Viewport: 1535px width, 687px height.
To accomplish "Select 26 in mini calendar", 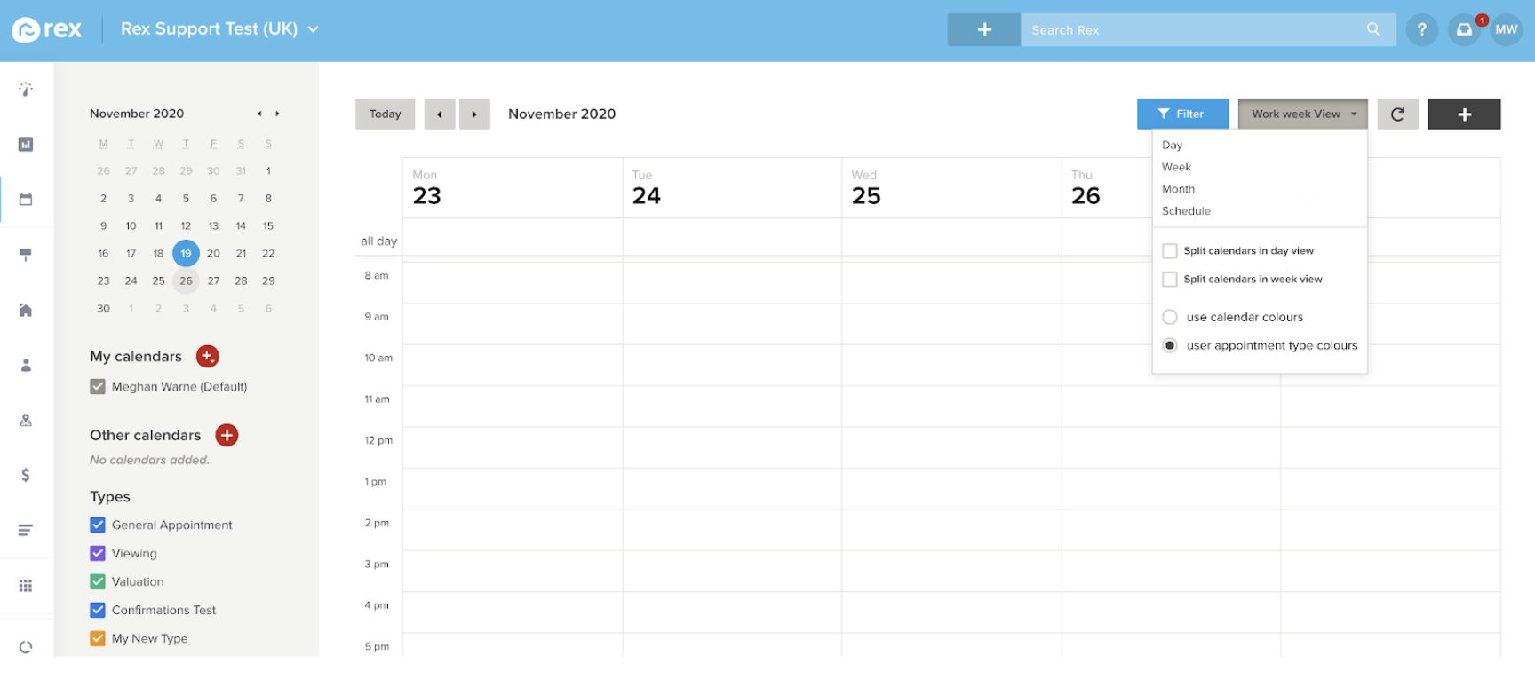I will pos(186,280).
